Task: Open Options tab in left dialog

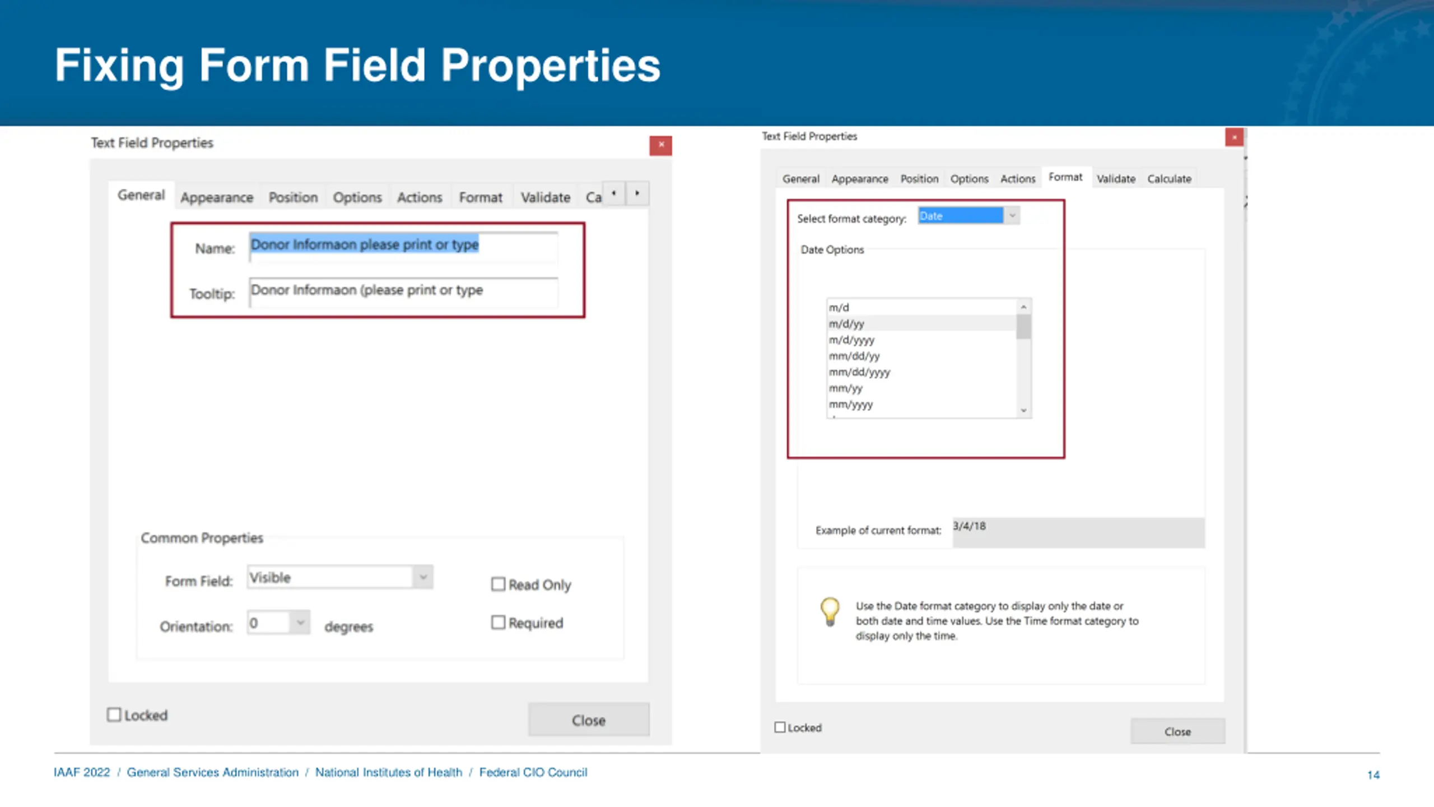Action: tap(357, 197)
